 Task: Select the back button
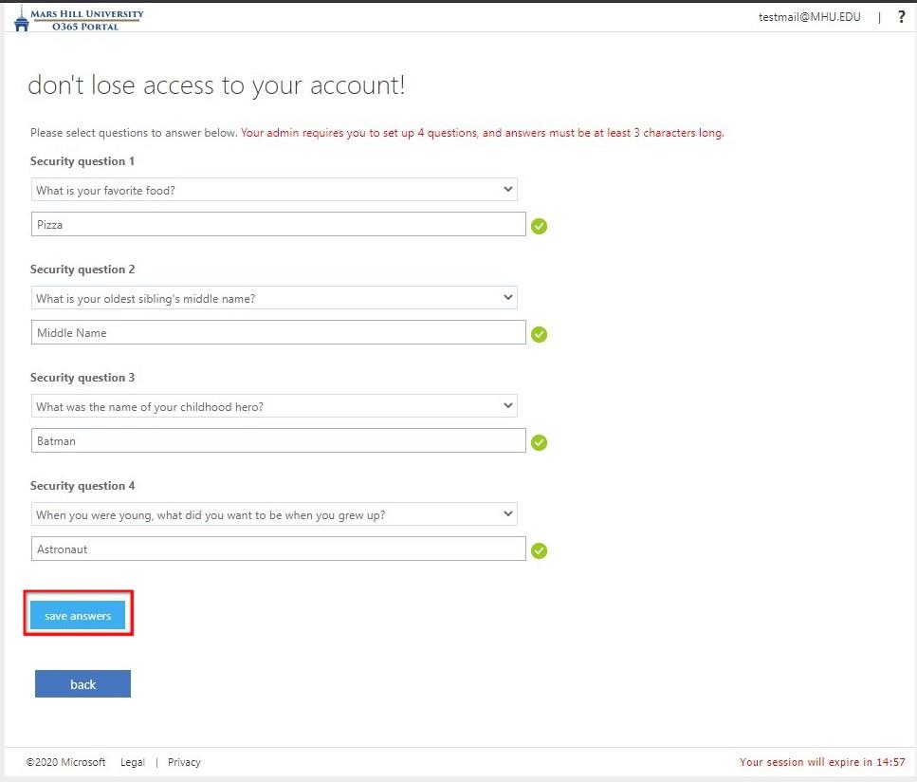[x=83, y=683]
